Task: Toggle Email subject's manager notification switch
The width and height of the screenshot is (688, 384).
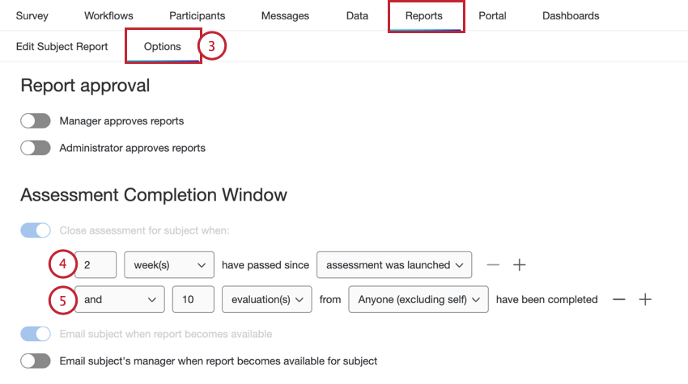Action: point(36,361)
